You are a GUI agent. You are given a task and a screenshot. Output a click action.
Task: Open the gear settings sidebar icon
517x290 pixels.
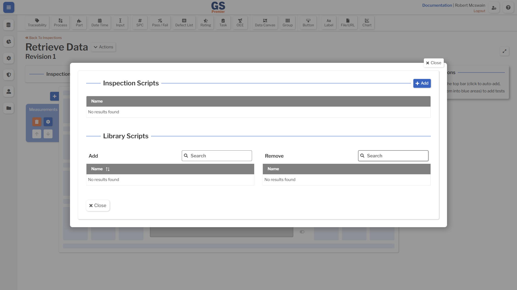pos(9,58)
